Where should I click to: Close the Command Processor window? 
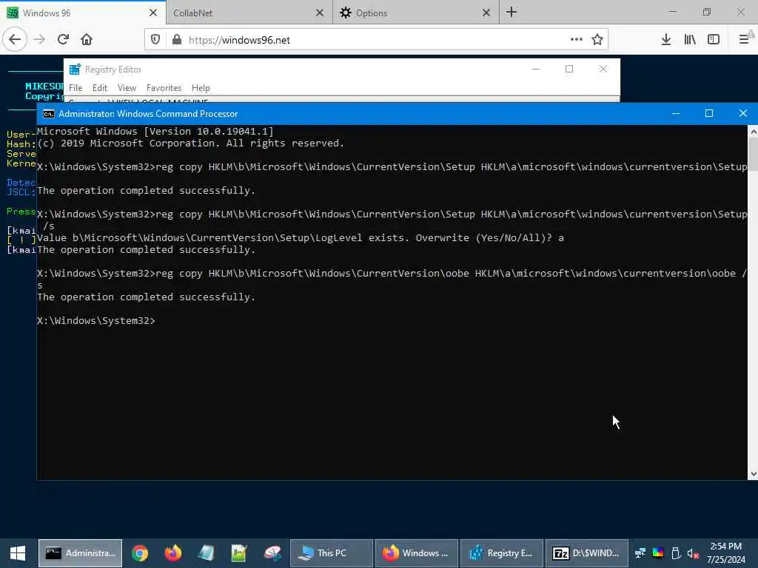[743, 113]
